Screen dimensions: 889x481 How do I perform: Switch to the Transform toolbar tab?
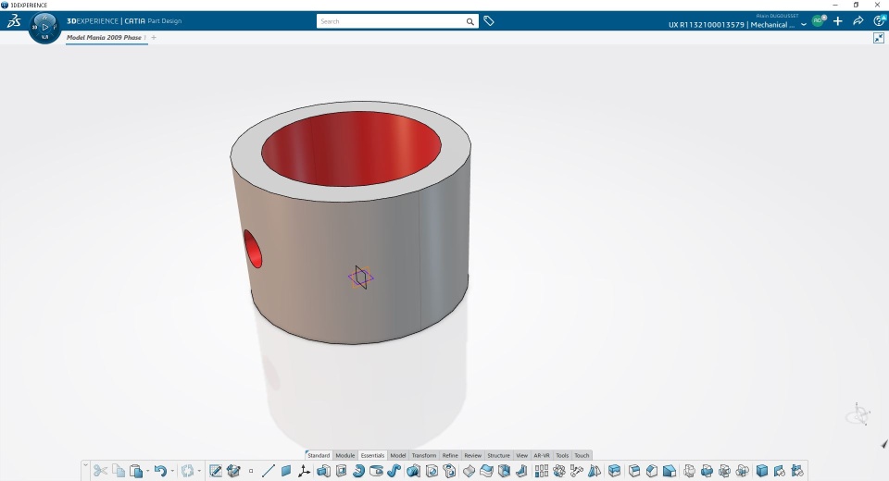pos(424,455)
